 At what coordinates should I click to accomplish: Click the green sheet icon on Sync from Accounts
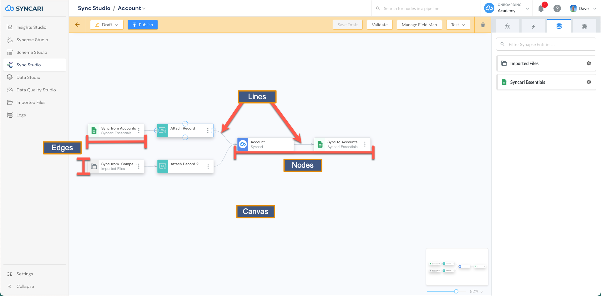(x=94, y=130)
